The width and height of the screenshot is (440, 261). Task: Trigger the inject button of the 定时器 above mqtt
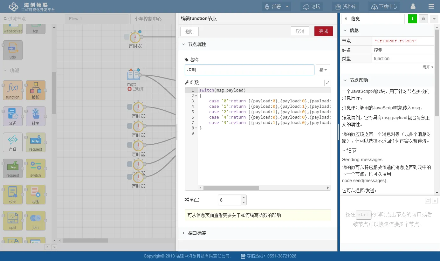tap(127, 37)
